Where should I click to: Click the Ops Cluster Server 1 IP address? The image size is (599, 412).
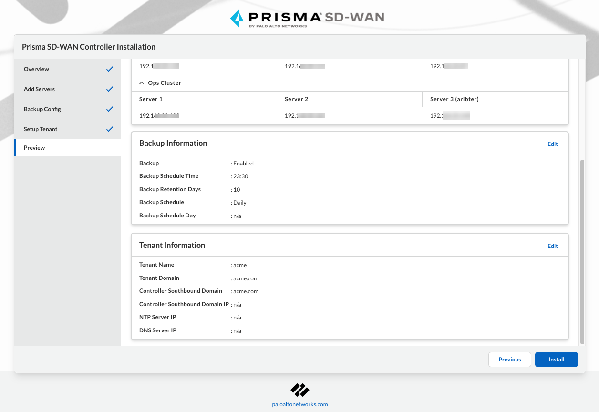[159, 116]
